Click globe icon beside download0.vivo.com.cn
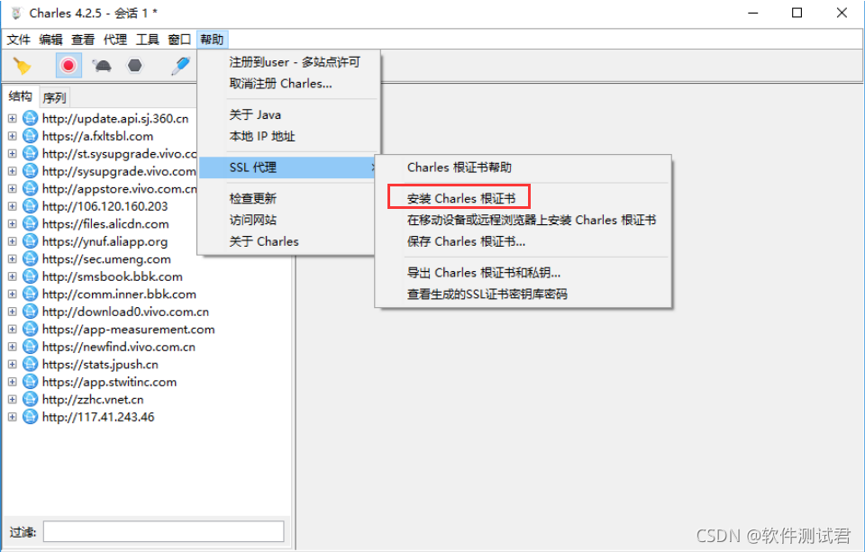 tap(31, 312)
